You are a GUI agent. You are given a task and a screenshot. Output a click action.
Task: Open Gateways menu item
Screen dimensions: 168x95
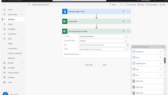coord(11,58)
